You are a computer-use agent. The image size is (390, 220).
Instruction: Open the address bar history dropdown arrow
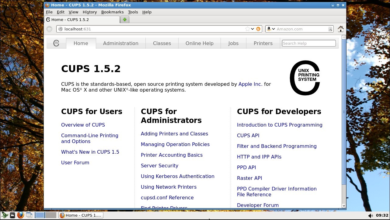click(x=252, y=29)
